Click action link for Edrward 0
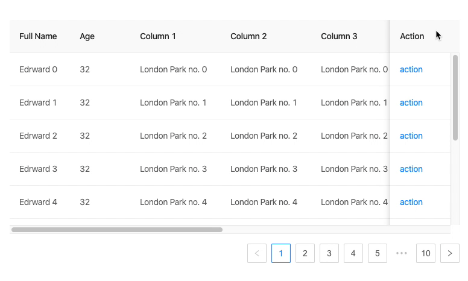Image resolution: width=468 pixels, height=281 pixels. [411, 69]
